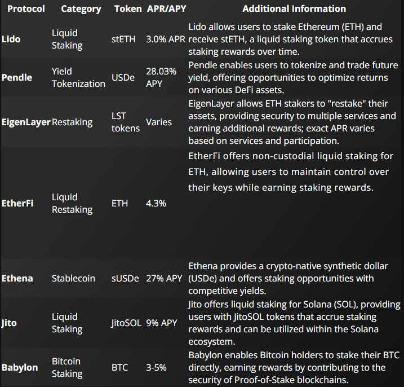The height and width of the screenshot is (387, 404).
Task: Click the Category column header
Action: pos(81,9)
